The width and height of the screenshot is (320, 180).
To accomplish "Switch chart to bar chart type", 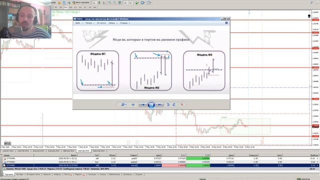I will tap(94, 2).
